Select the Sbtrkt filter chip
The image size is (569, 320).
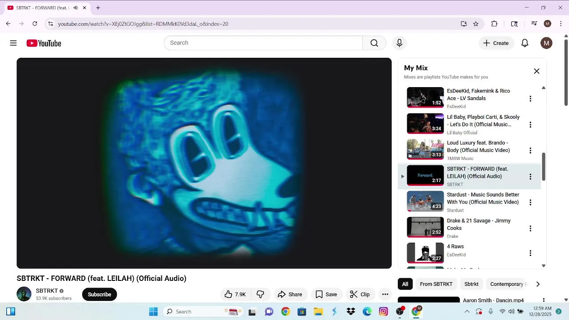tap(471, 284)
